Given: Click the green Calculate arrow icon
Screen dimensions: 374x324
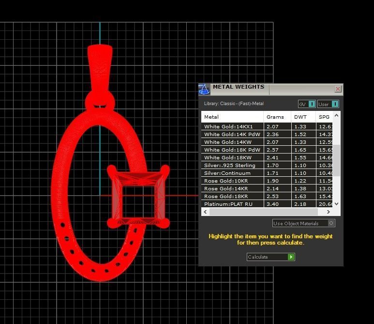Looking at the screenshot, I should [291, 257].
